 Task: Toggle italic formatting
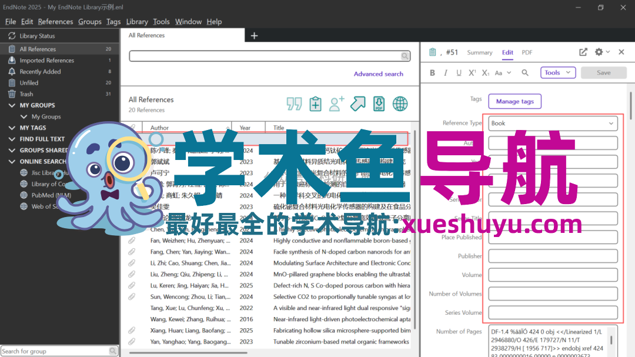446,72
